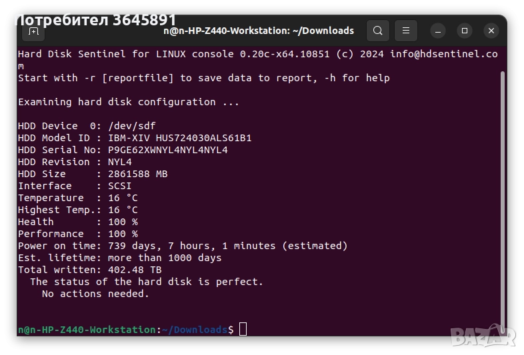524x355 pixels.
Task: Click the terminal window title text
Action: point(259,31)
